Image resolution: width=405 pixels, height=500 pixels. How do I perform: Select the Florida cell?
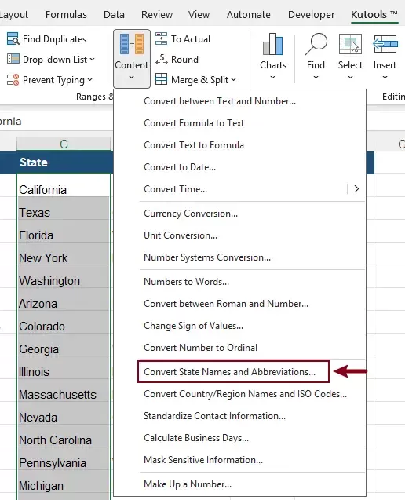(x=64, y=232)
